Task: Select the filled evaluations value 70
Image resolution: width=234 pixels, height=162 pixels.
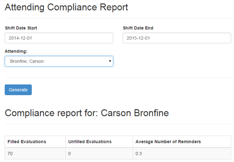Action: 10,154
